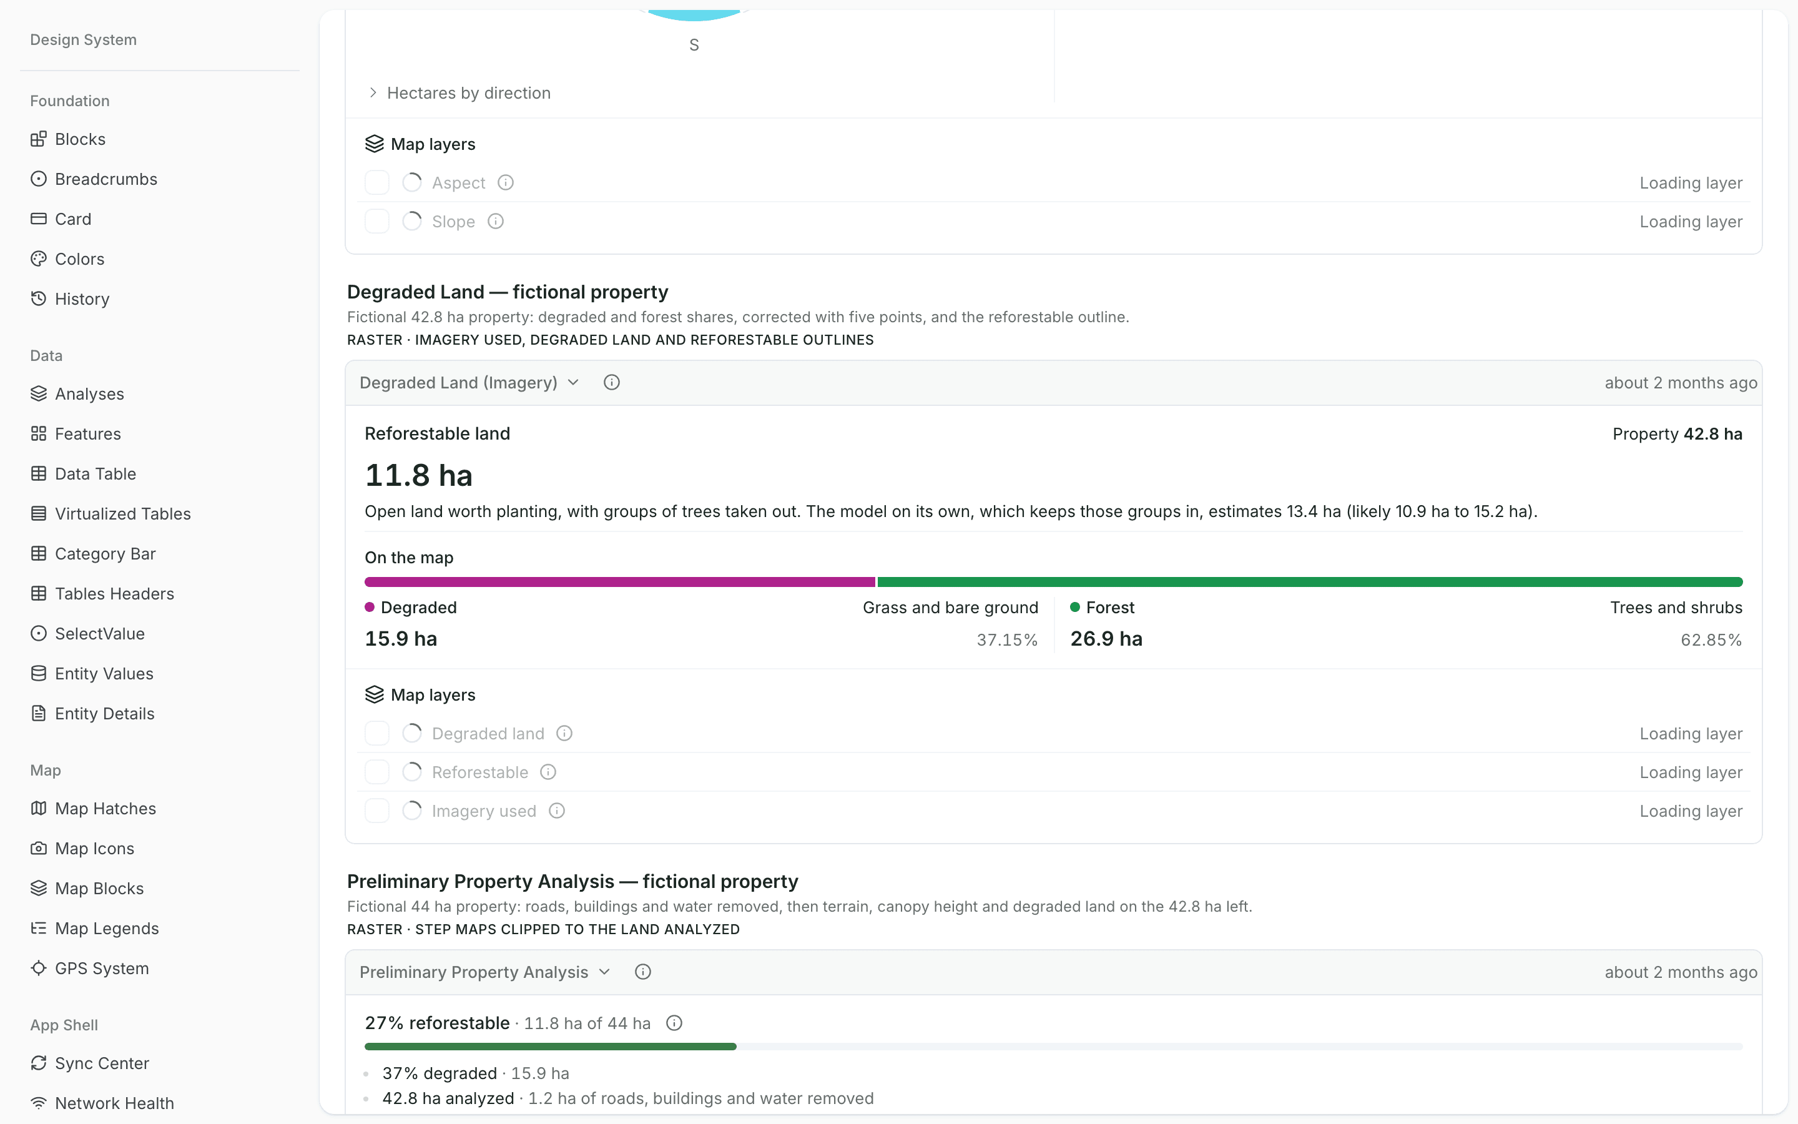Click the GPS System crosshair icon
The height and width of the screenshot is (1124, 1798).
(39, 968)
